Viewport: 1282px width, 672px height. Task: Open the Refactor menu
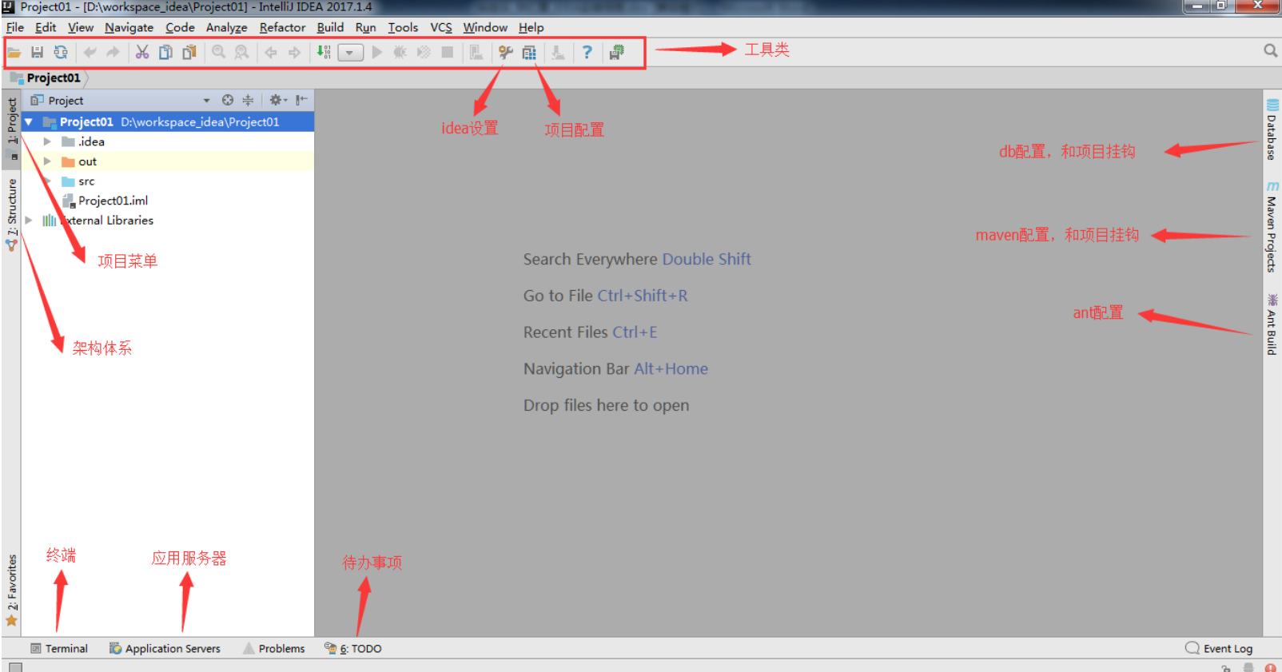(x=282, y=27)
